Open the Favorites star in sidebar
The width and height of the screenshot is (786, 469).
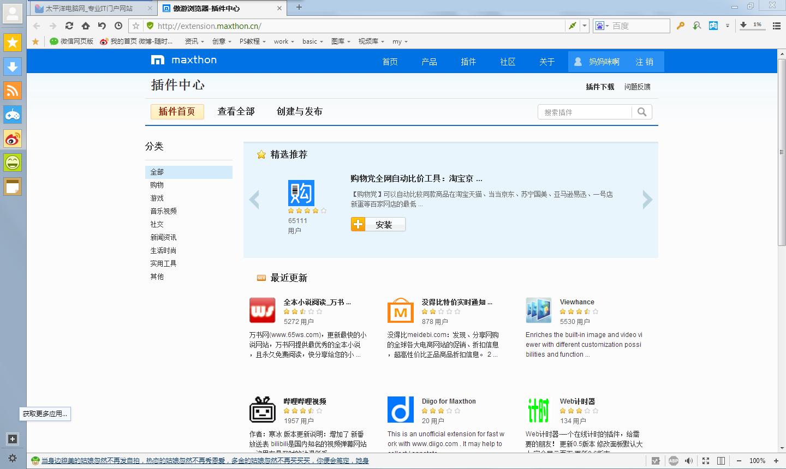click(x=13, y=42)
